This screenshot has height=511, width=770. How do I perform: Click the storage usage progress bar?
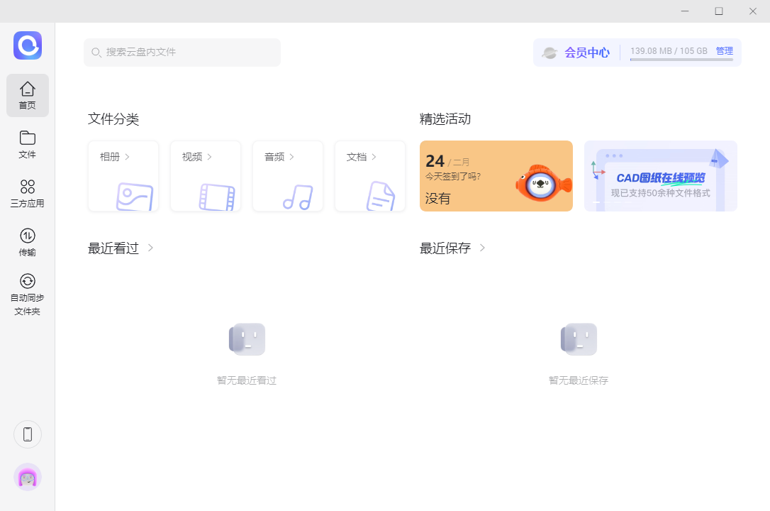(x=681, y=60)
